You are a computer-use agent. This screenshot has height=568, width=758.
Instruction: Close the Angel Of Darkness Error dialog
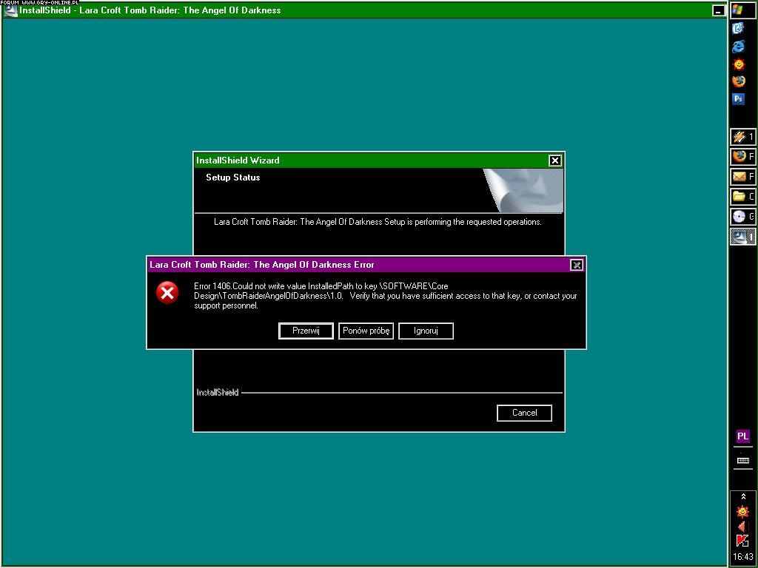pos(576,265)
